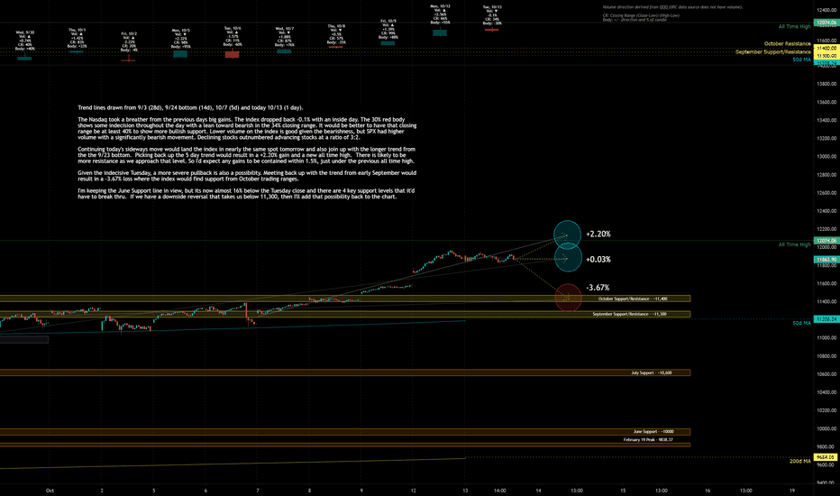Viewport: 840px width, 496px height.
Task: Click the 200d MA label
Action: pyautogui.click(x=800, y=461)
